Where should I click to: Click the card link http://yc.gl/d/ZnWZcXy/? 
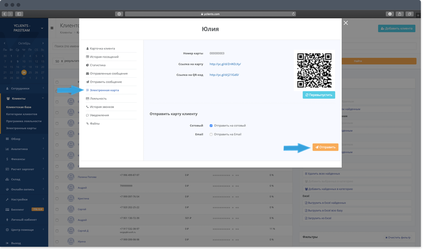point(225,64)
